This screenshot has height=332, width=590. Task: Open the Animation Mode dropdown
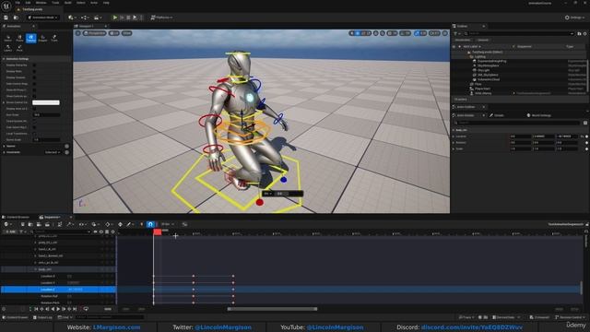pyautogui.click(x=42, y=18)
